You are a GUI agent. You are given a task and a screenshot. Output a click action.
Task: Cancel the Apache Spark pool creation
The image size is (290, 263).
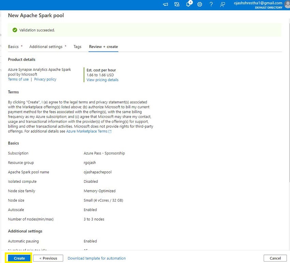pyautogui.click(x=275, y=258)
